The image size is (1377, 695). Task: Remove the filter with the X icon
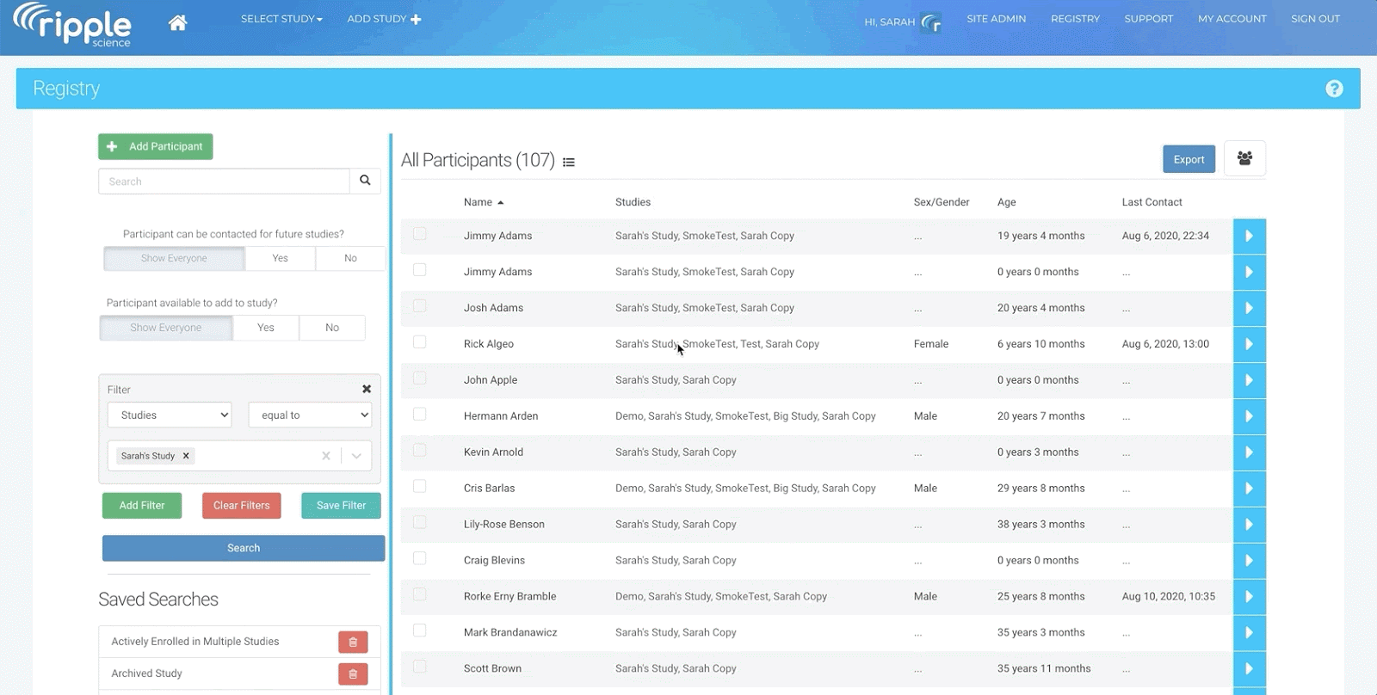(367, 389)
